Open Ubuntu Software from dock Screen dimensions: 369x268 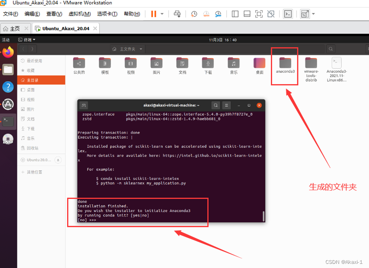click(x=8, y=104)
